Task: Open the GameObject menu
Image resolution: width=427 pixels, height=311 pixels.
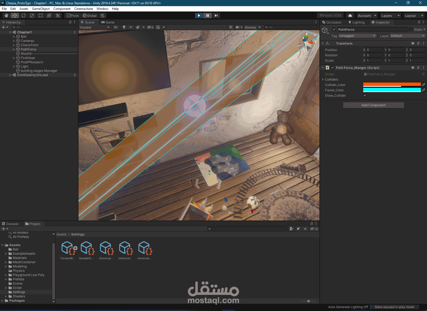Action: 41,9
